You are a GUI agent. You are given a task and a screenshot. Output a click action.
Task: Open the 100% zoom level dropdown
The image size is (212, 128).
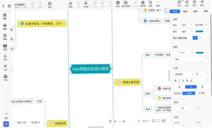145,121
